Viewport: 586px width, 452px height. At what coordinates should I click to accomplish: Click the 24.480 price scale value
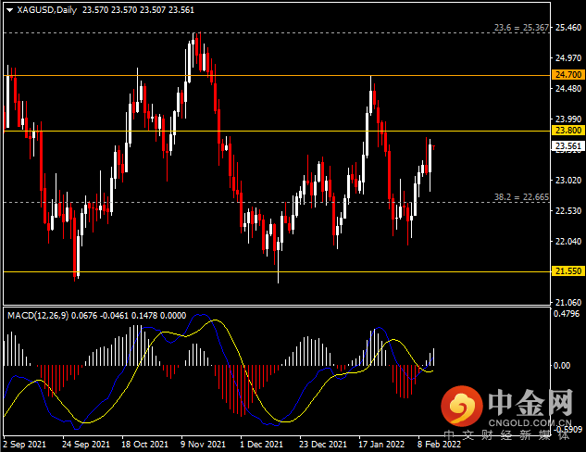[568, 89]
